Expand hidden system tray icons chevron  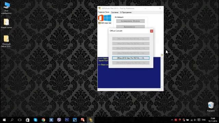(172, 120)
